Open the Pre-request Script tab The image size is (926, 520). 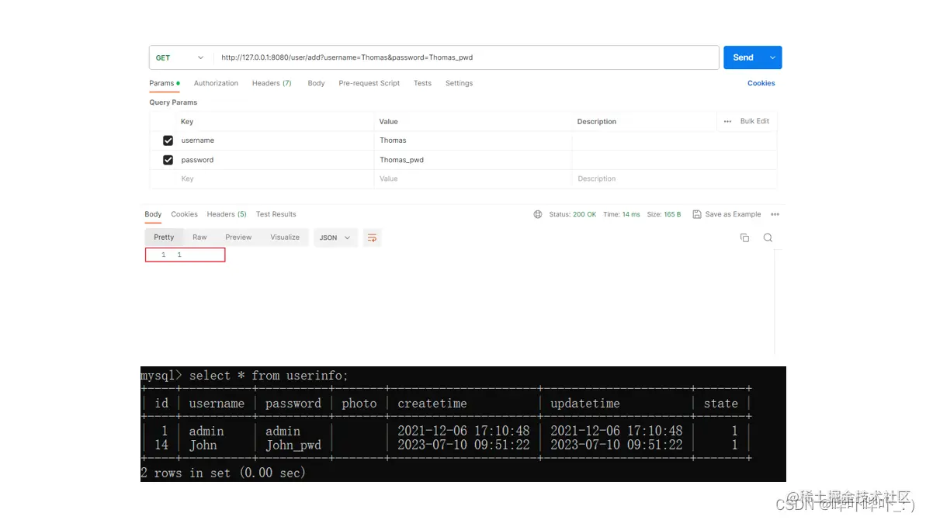tap(369, 83)
